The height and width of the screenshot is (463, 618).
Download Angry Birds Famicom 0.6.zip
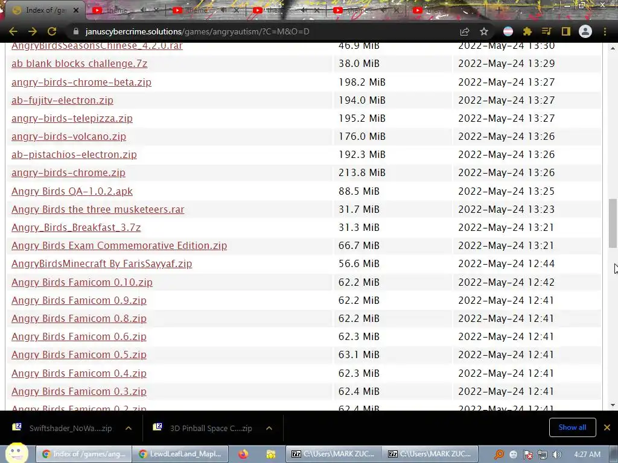[x=79, y=336]
